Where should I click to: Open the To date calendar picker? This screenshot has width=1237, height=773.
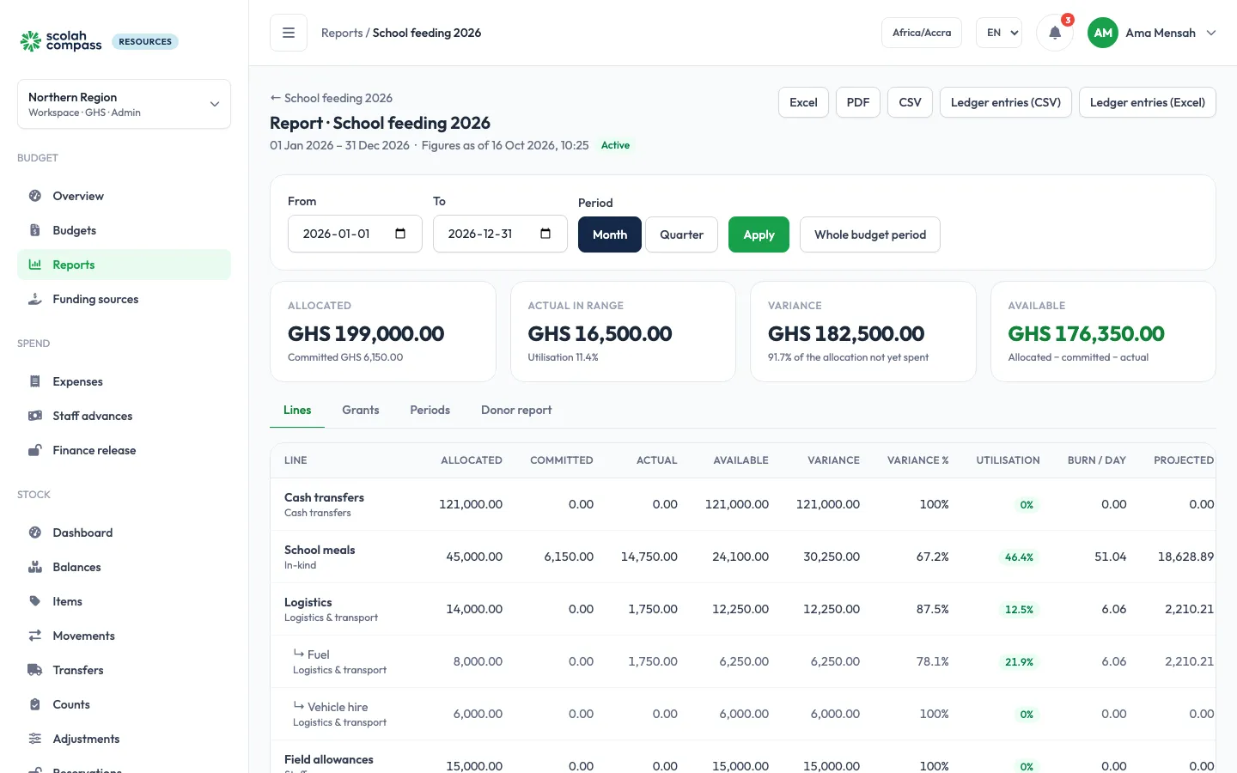545,234
